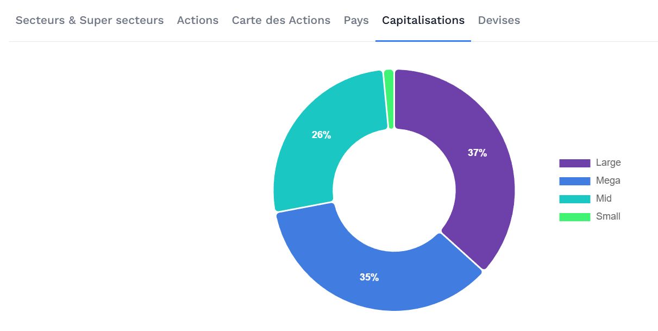Image resolution: width=658 pixels, height=331 pixels.
Task: Open the Carte des Actions tab
Action: [x=281, y=21]
